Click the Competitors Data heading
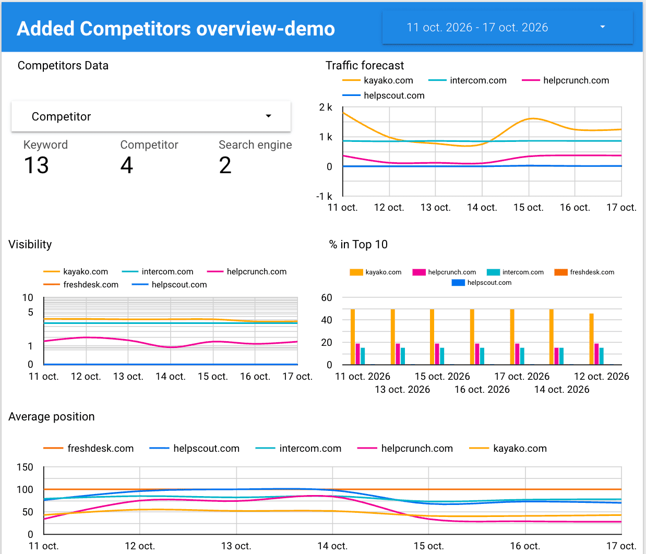 (63, 66)
